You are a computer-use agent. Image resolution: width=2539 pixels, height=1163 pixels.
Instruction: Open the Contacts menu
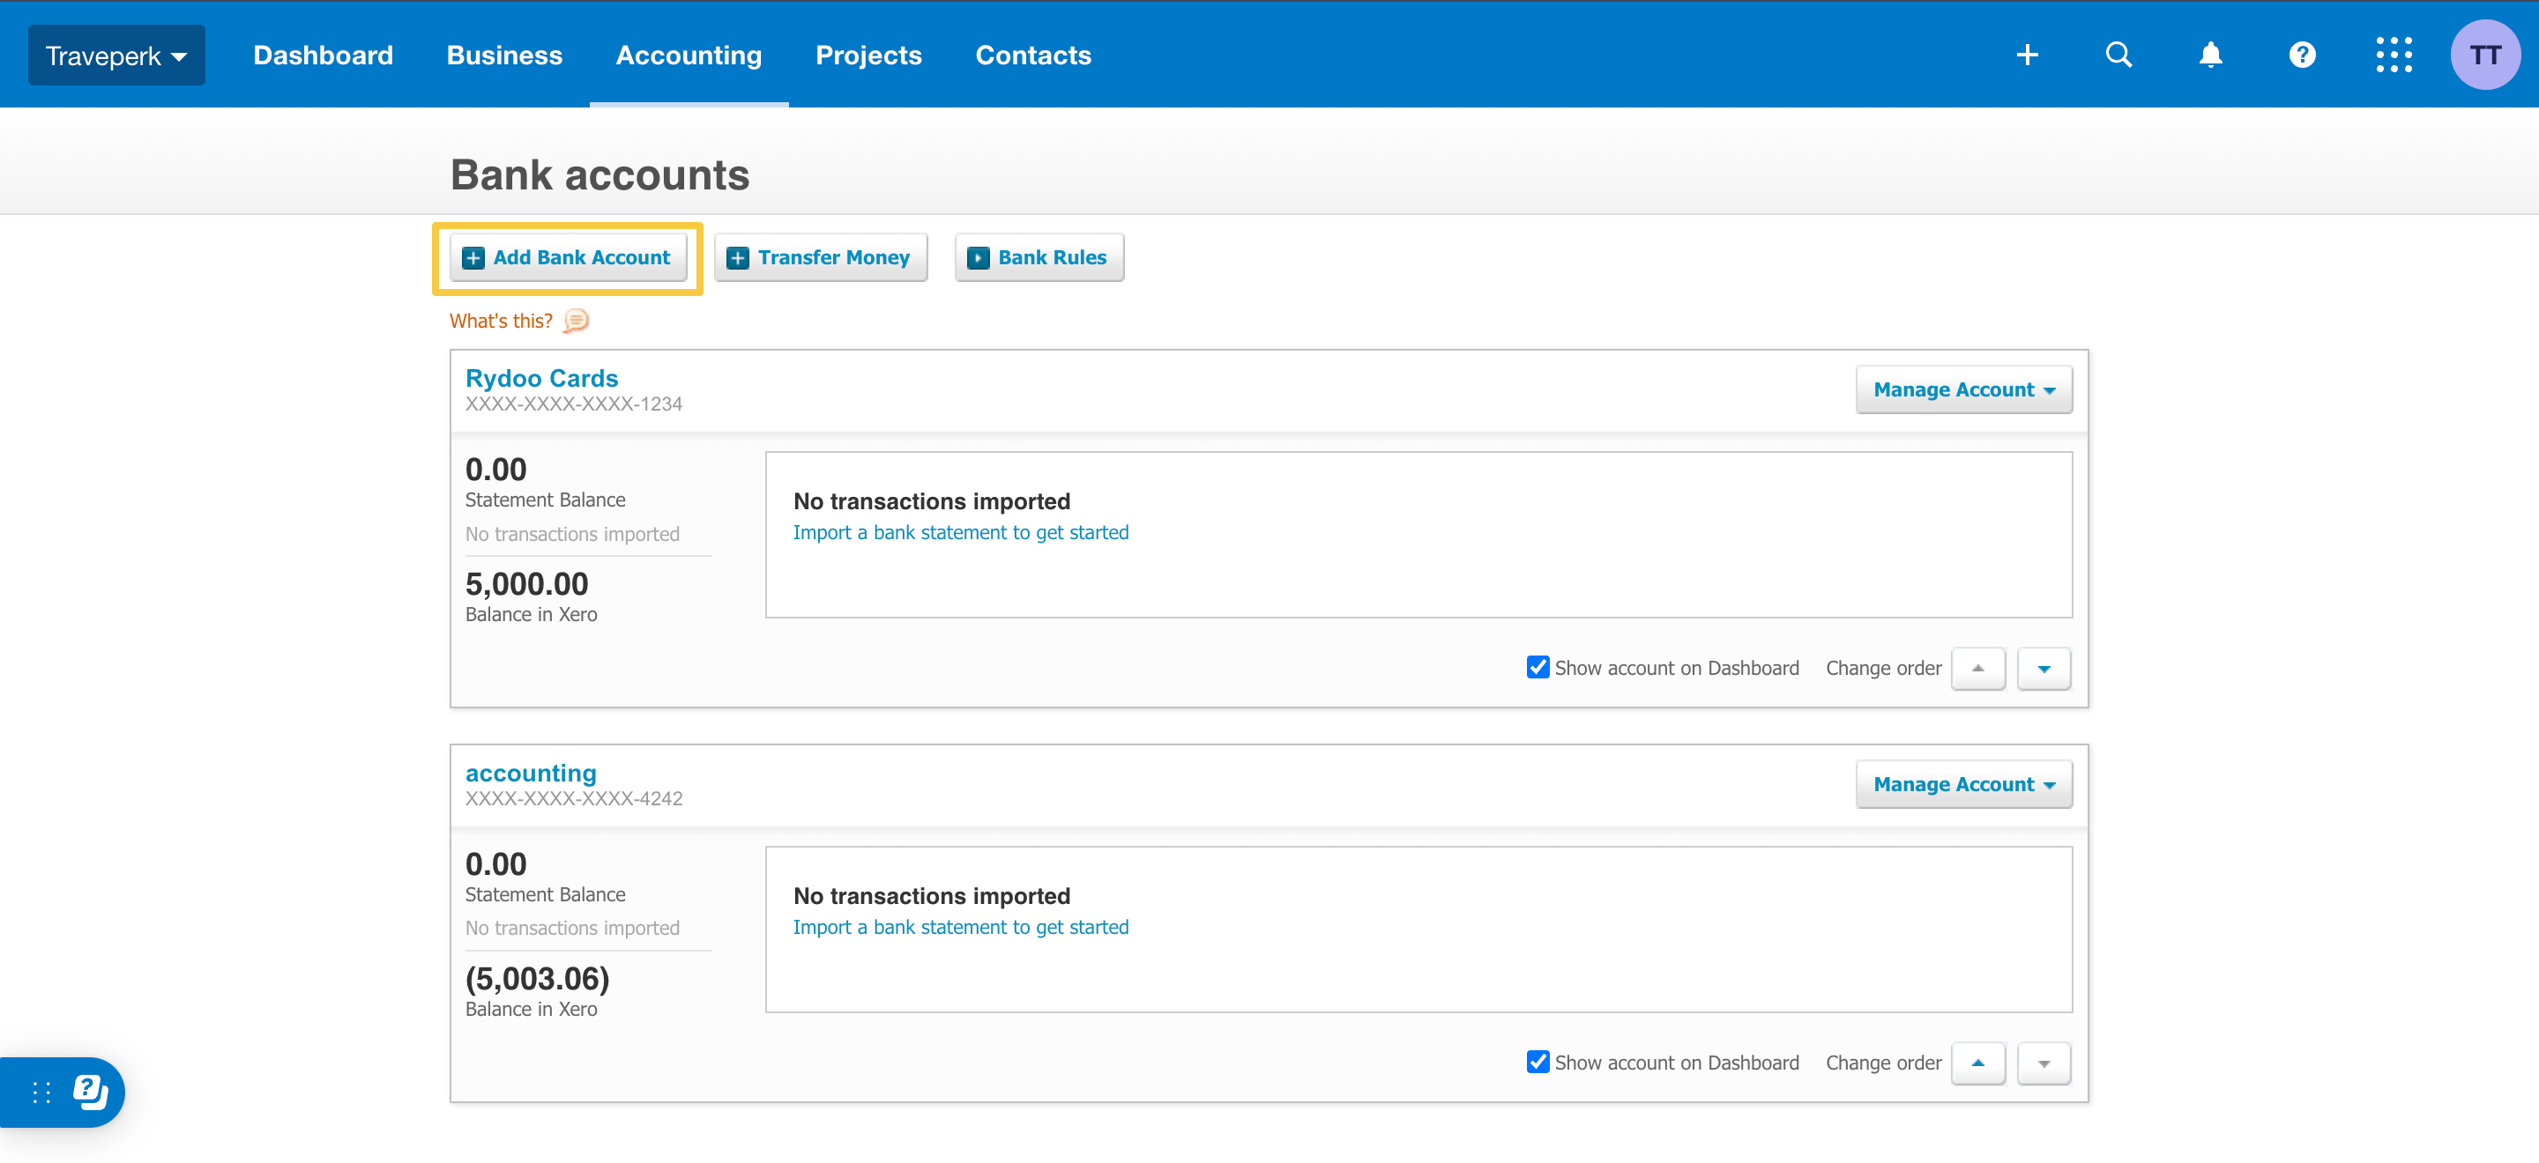1033,56
